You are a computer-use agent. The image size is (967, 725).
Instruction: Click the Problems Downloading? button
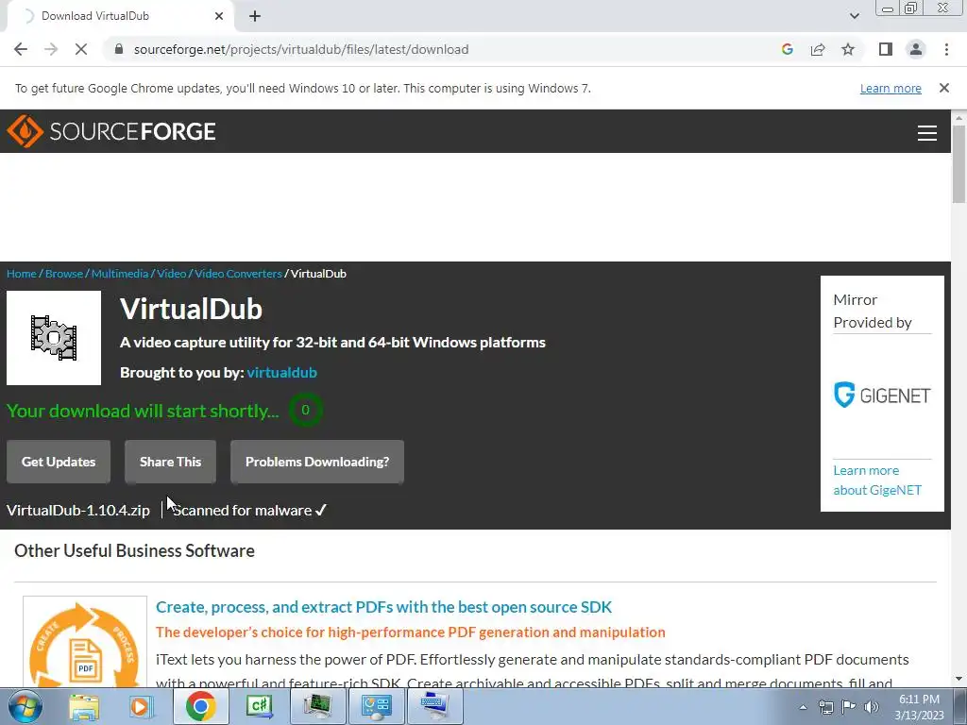317,461
